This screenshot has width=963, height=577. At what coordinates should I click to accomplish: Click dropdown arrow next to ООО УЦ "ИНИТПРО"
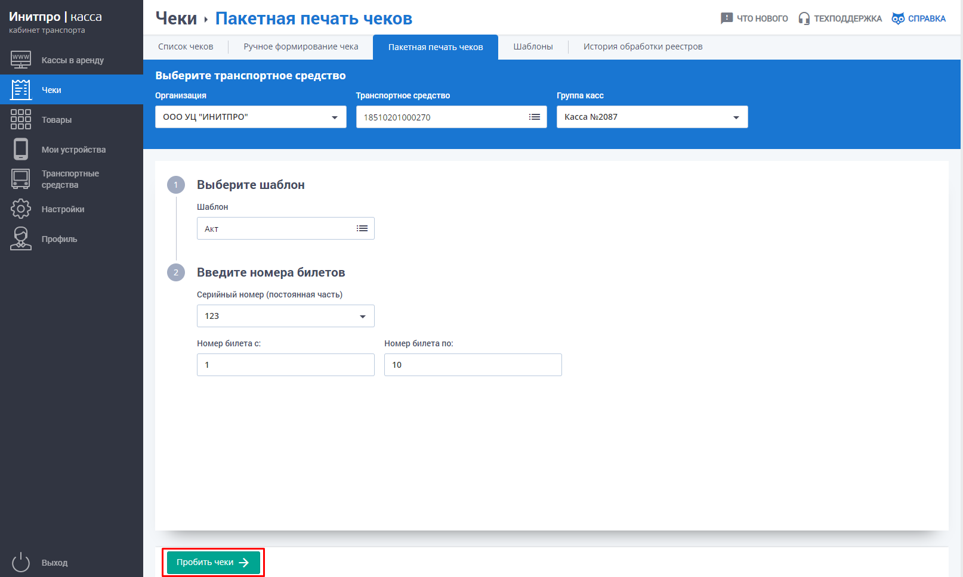(335, 117)
